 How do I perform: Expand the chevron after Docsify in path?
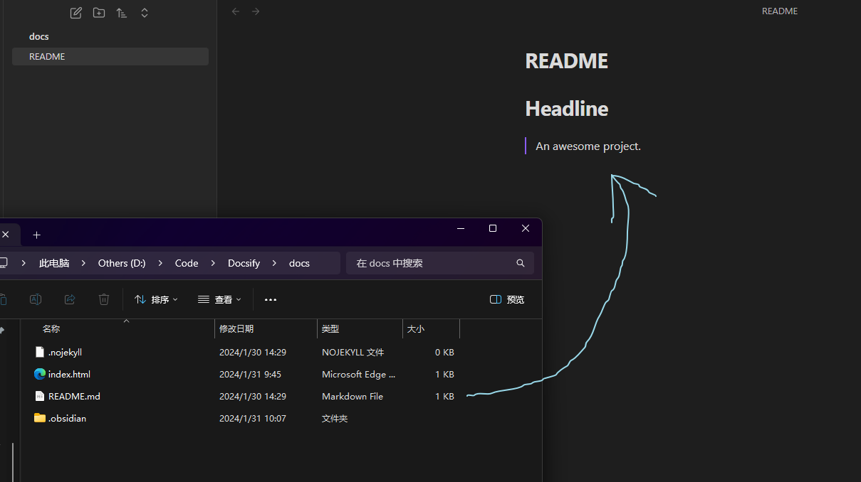(274, 263)
